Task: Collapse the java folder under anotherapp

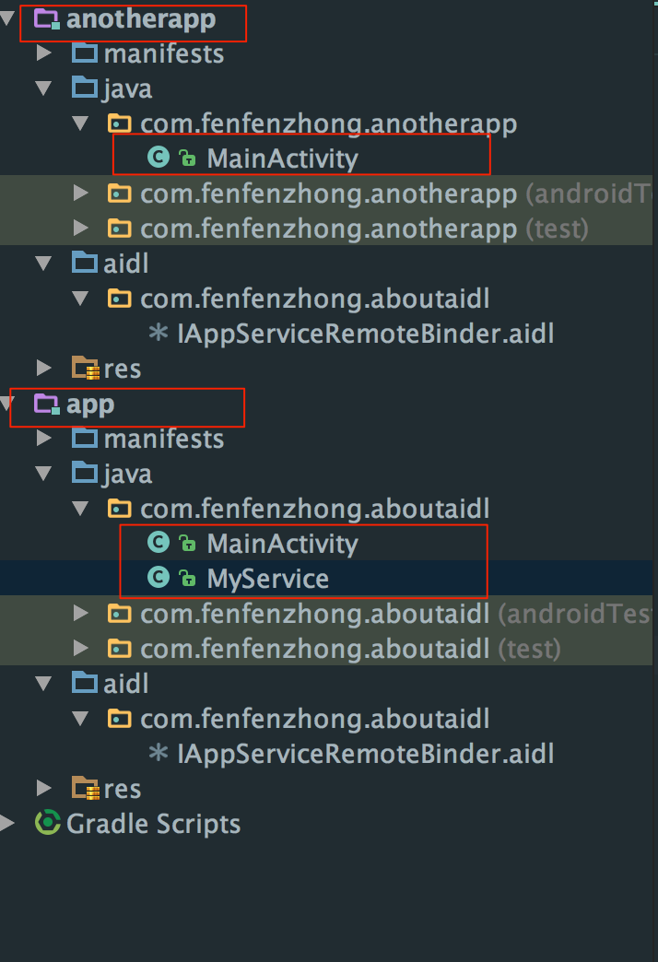Action: click(43, 88)
